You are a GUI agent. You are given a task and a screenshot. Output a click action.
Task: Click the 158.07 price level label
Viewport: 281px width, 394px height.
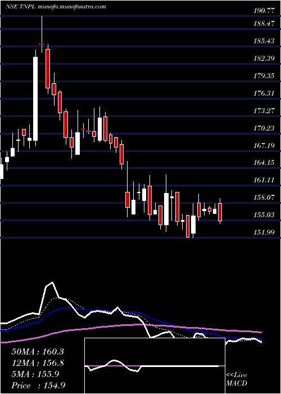pos(264,198)
